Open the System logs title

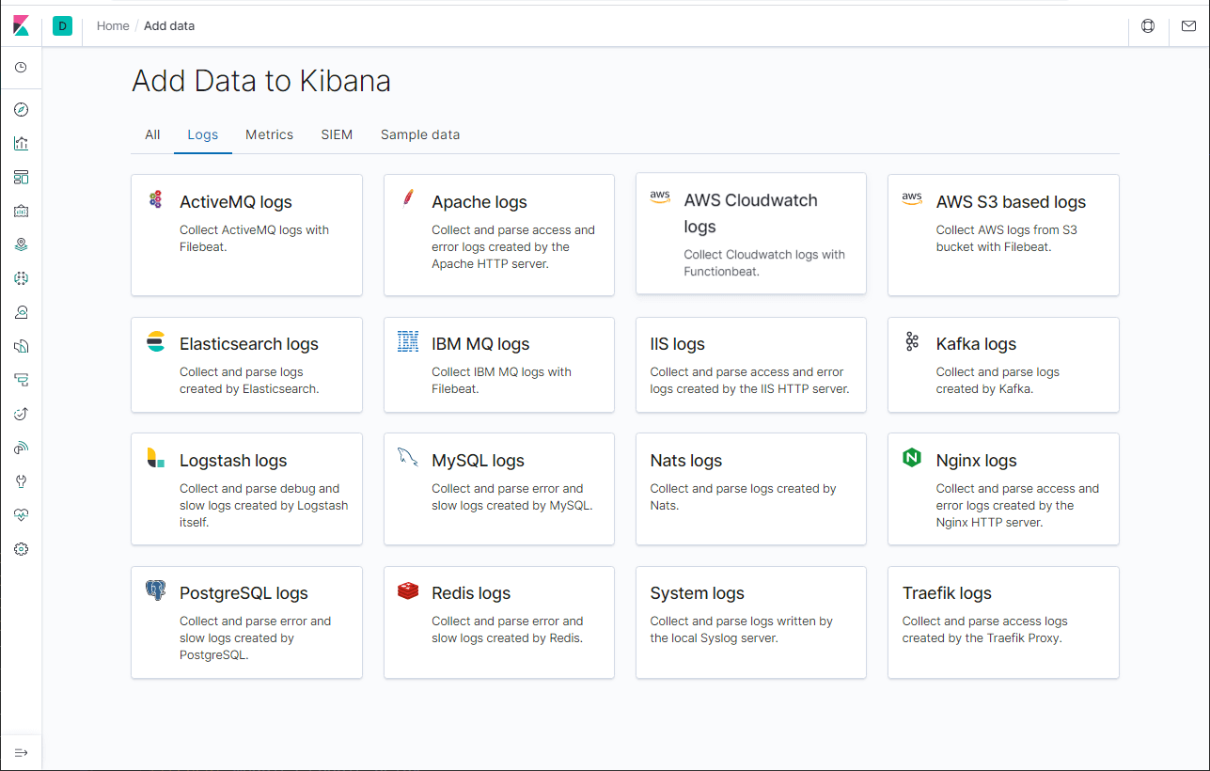697,593
